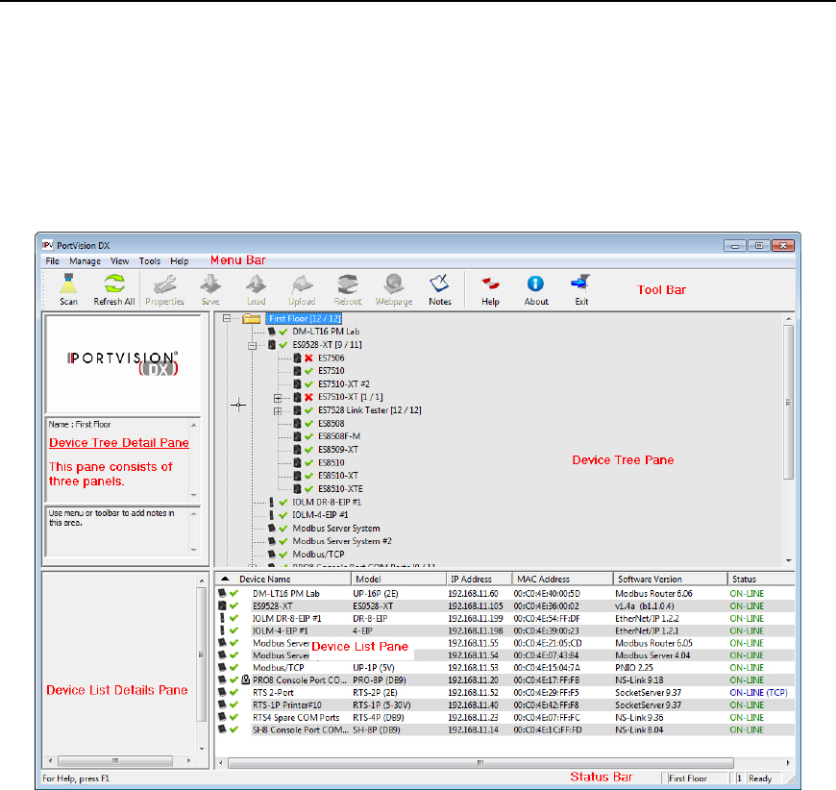Click PNIO 2.25 software version cell

(x=634, y=668)
